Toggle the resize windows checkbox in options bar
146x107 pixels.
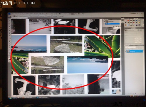(19, 16)
